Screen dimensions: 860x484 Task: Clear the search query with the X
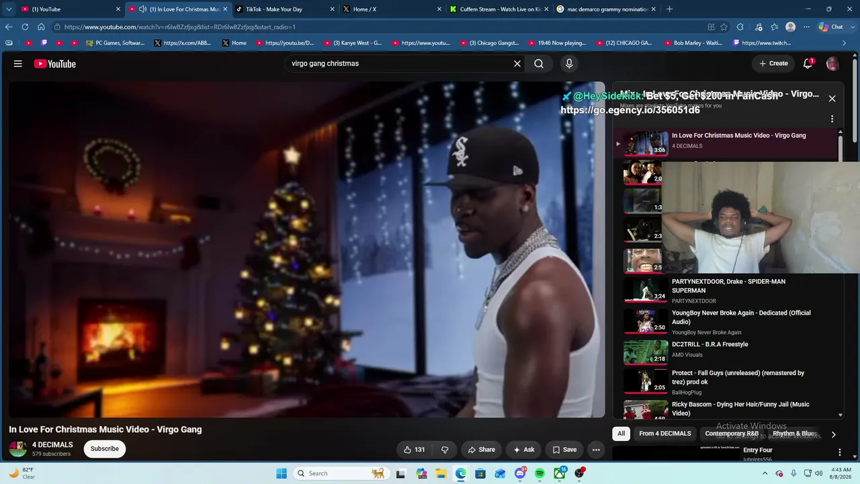click(x=517, y=64)
